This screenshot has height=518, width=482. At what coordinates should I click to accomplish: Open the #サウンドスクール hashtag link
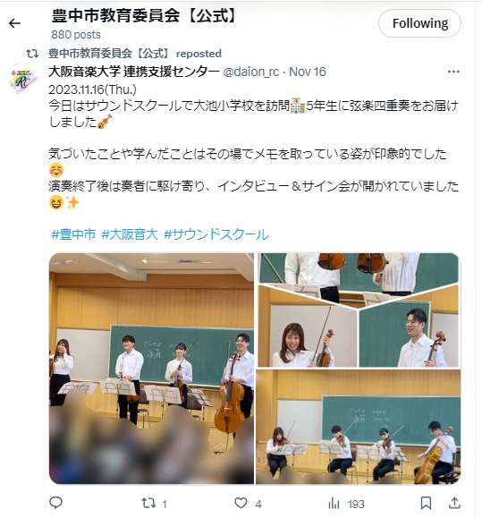coord(216,234)
